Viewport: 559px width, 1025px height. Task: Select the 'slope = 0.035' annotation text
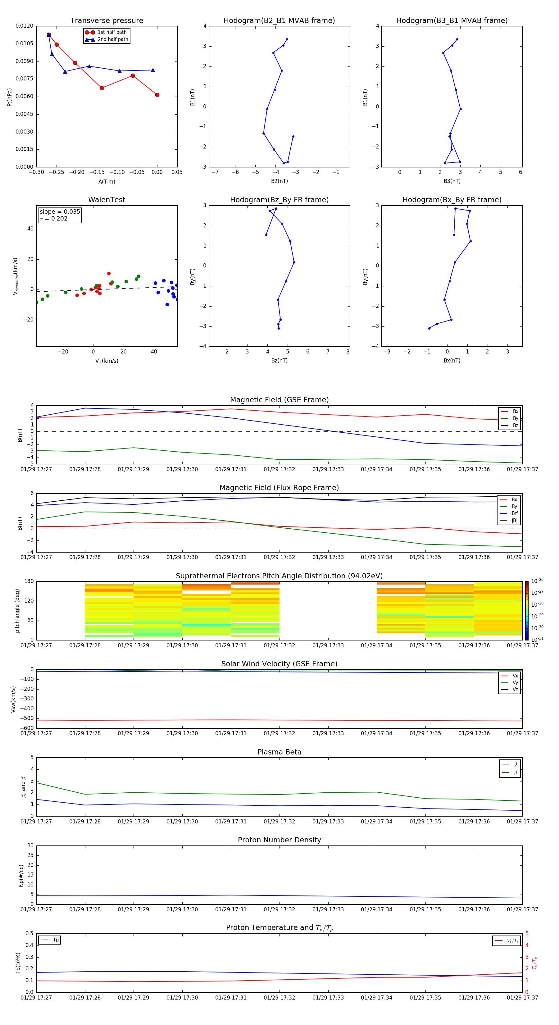pyautogui.click(x=60, y=212)
